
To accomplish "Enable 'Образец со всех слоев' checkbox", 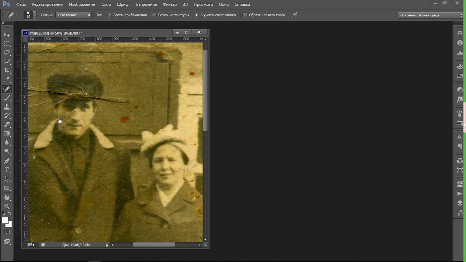I will 245,15.
